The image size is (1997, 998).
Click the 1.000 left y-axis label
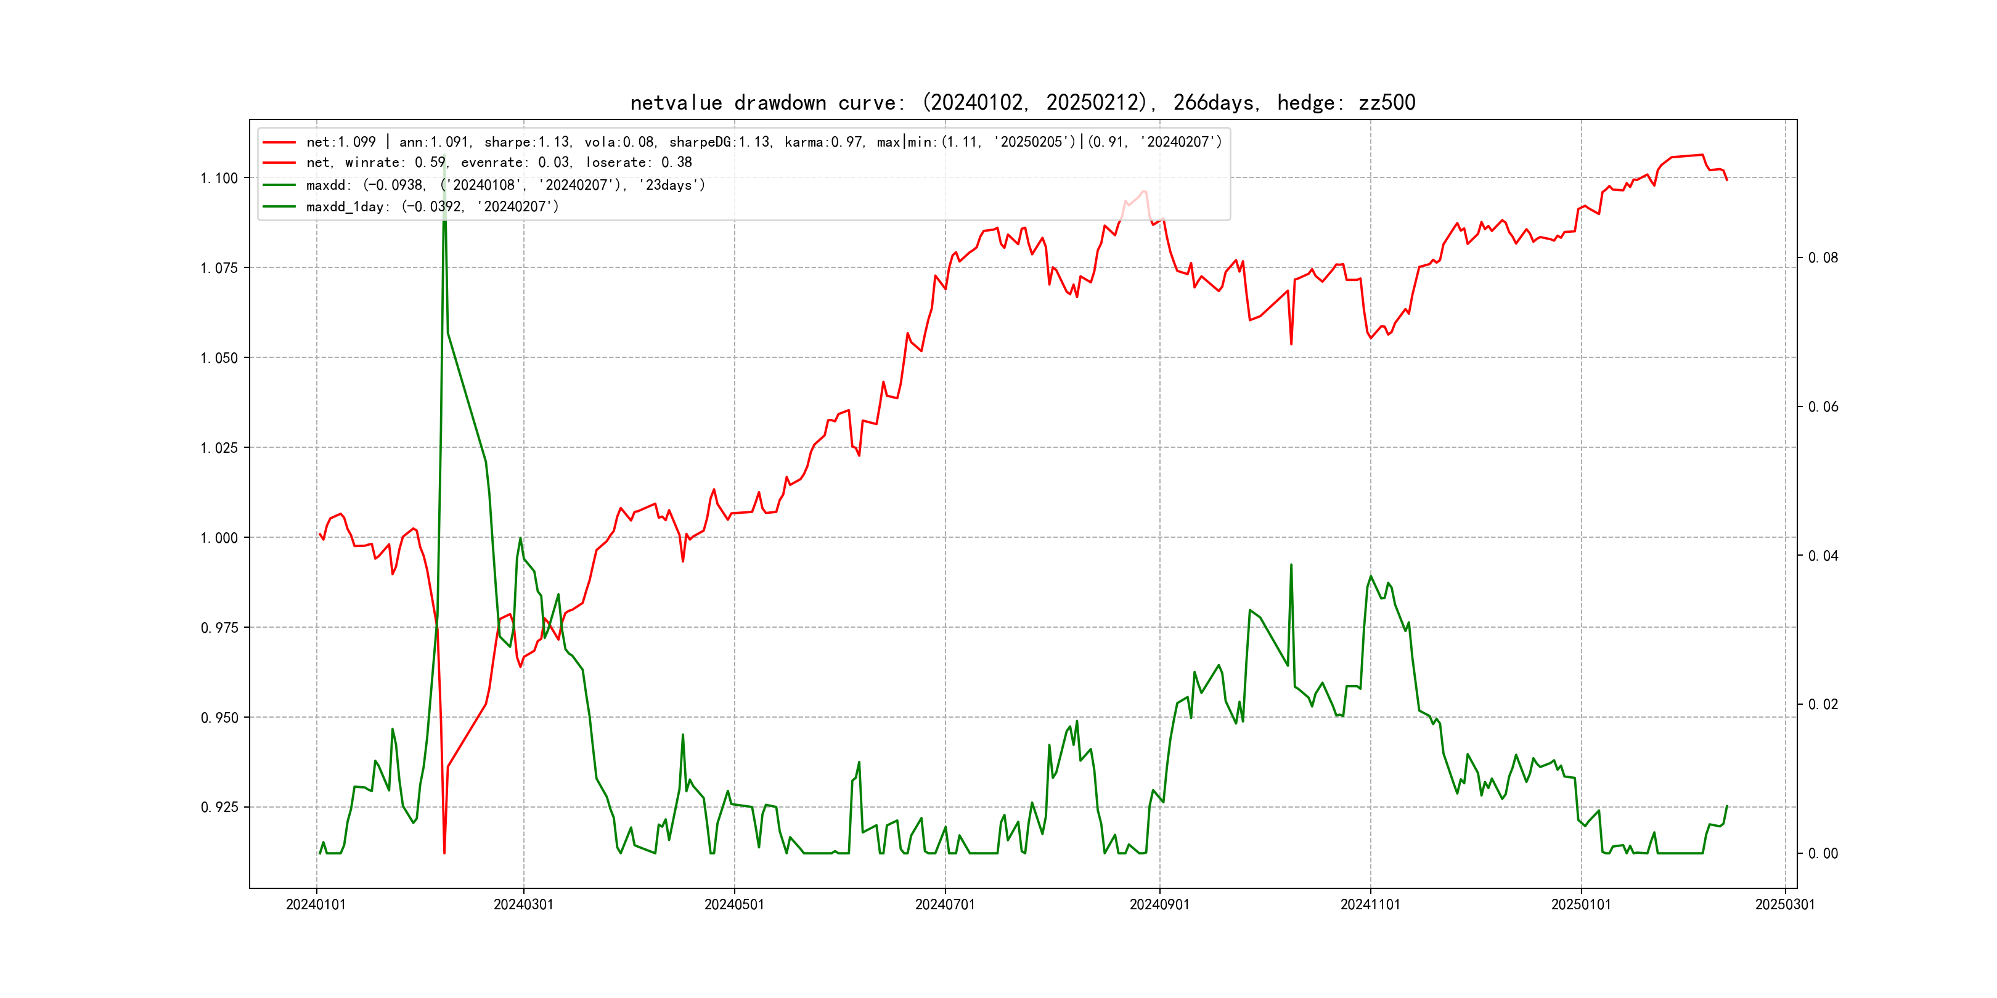[219, 538]
